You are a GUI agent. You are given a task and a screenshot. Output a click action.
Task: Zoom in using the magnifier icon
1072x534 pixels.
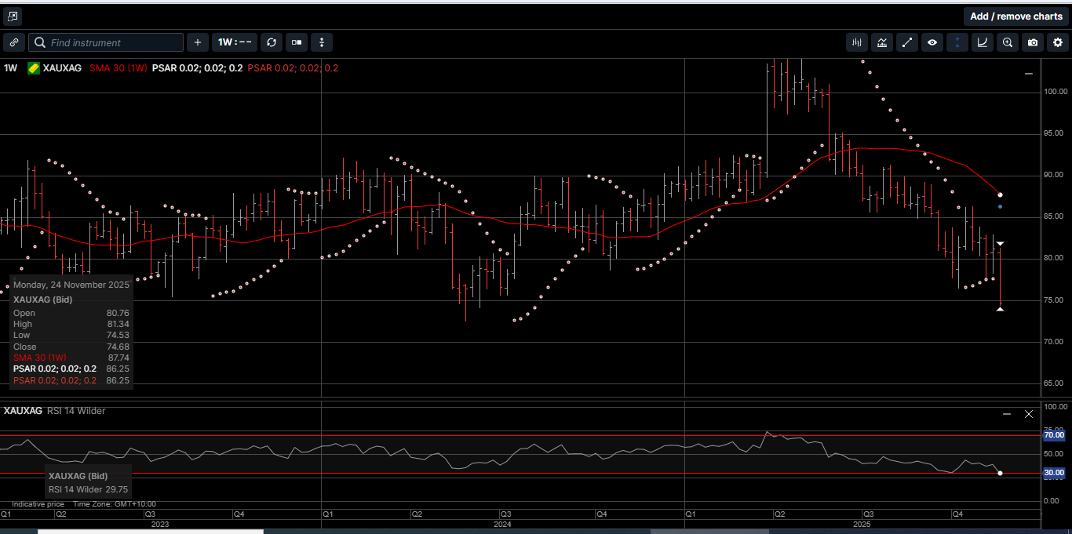pos(1007,42)
